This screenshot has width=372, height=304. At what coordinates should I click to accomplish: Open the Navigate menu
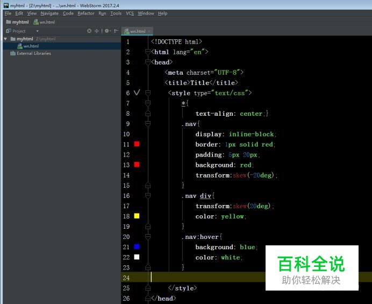(49, 13)
